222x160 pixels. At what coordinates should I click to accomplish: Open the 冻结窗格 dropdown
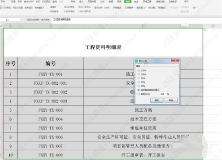[x=129, y=8]
